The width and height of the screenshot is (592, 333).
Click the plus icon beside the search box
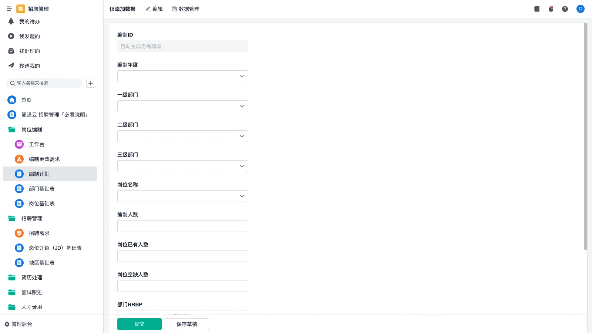tap(91, 83)
